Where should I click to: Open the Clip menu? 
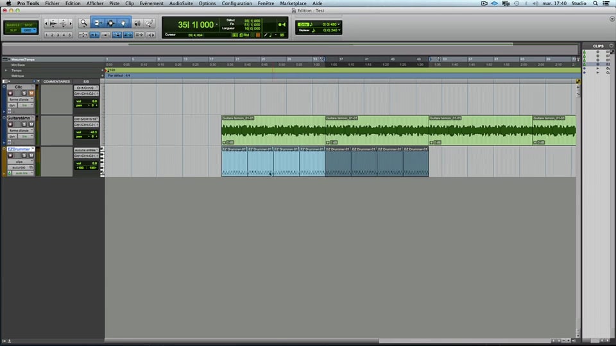click(129, 3)
